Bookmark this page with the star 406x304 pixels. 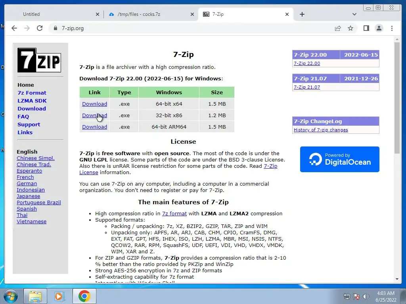[350, 28]
